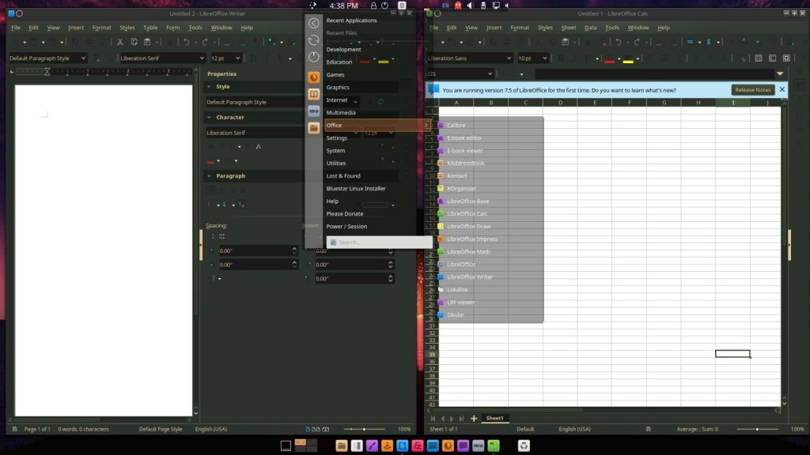Click the Release Notes button
The width and height of the screenshot is (810, 455).
coord(752,90)
